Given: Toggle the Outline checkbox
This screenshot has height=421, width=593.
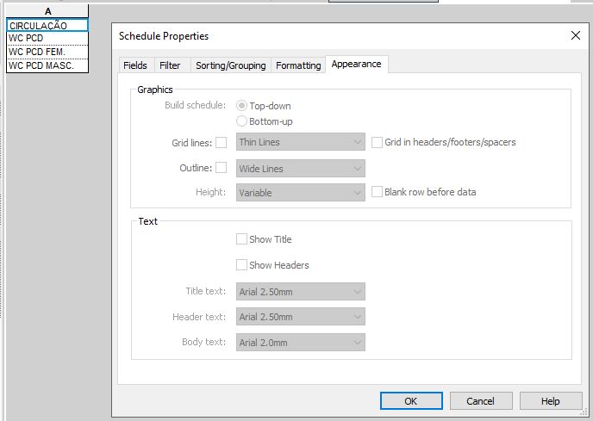Looking at the screenshot, I should pos(222,168).
